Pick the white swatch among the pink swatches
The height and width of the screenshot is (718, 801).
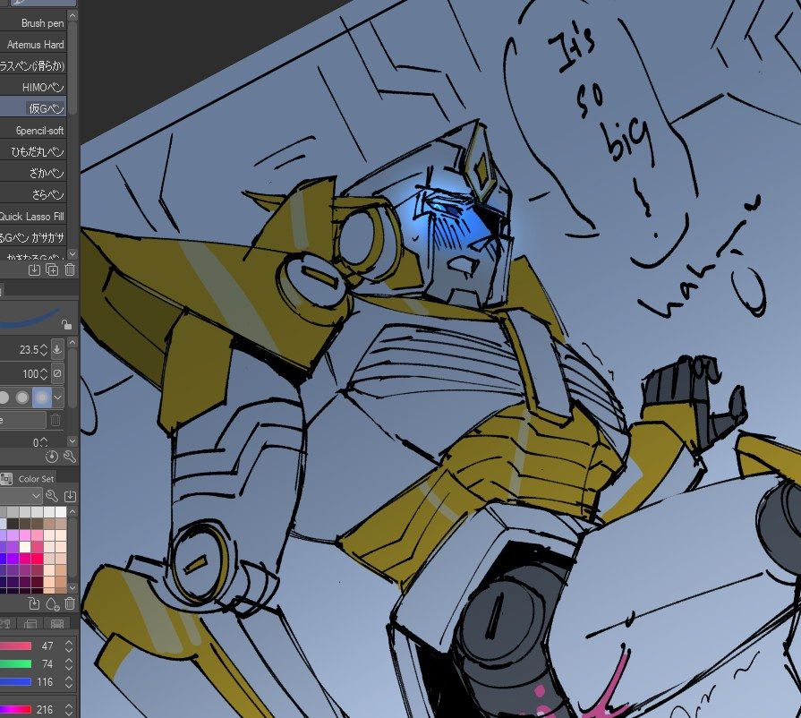(x=24, y=547)
